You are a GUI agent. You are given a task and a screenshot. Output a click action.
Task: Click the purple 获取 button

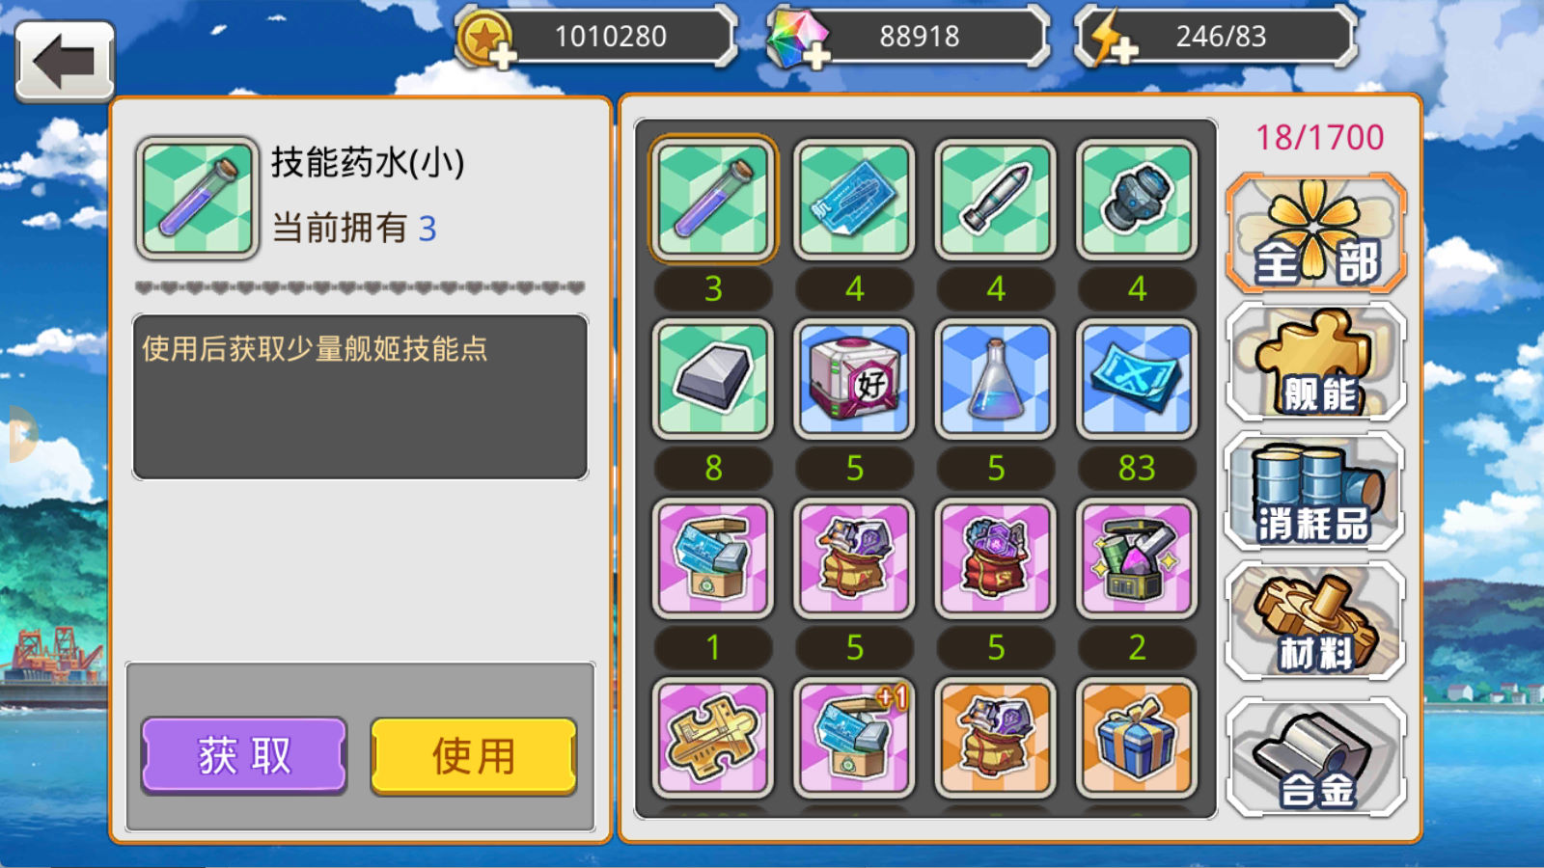pos(244,755)
